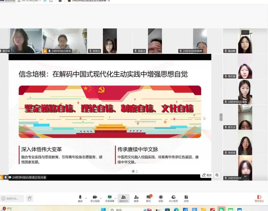Launch the AI小助手 assistant
The image size is (268, 211).
[173, 198]
